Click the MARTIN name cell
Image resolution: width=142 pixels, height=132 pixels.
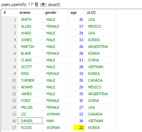(x=30, y=47)
